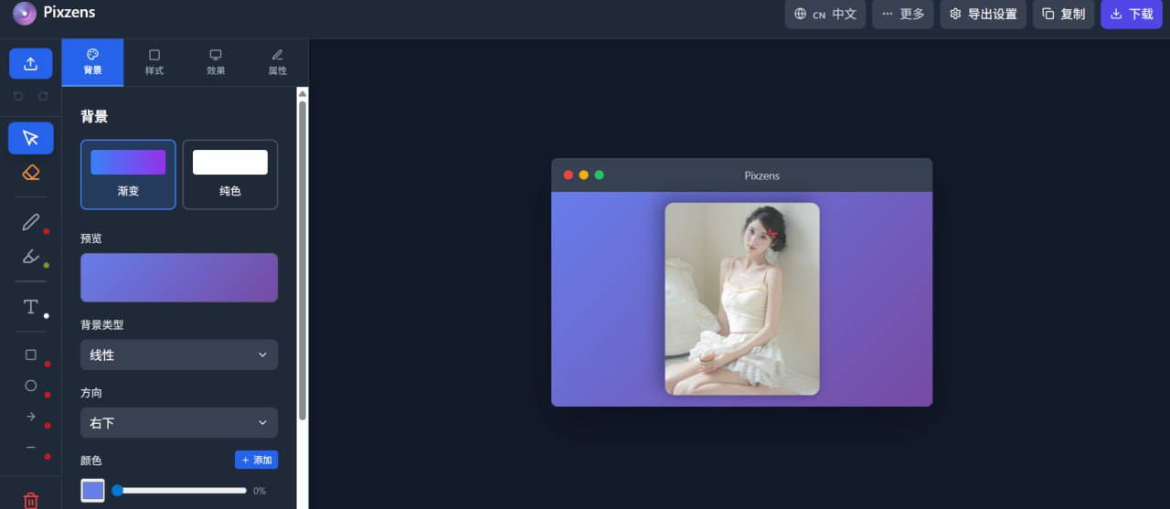Image resolution: width=1170 pixels, height=509 pixels.
Task: Select the Text tool
Action: [x=31, y=307]
